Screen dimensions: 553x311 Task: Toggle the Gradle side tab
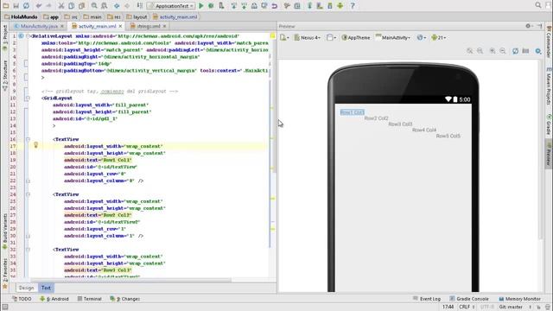point(549,125)
